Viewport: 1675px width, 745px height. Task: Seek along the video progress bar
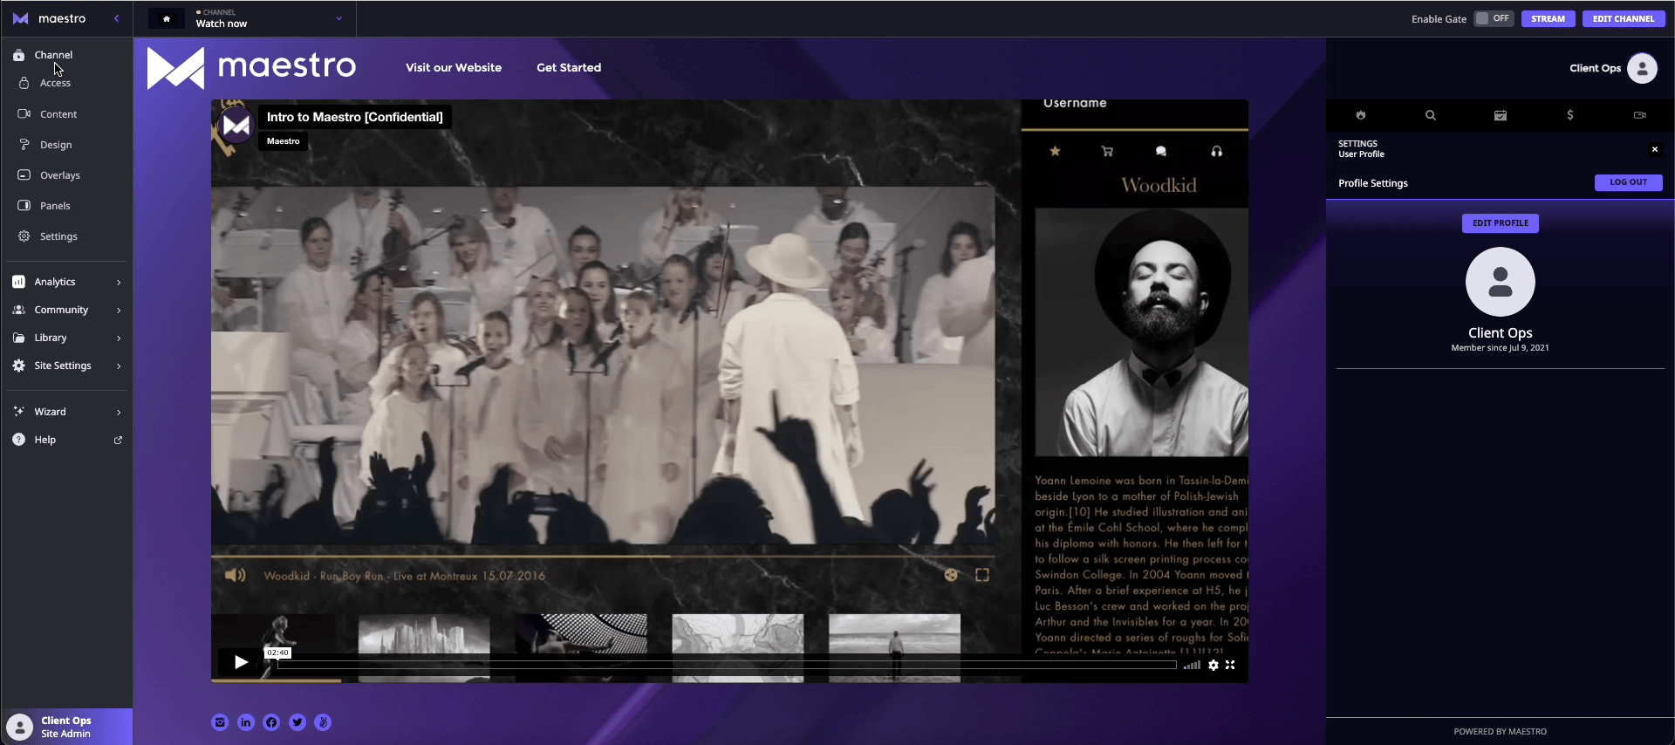727,665
